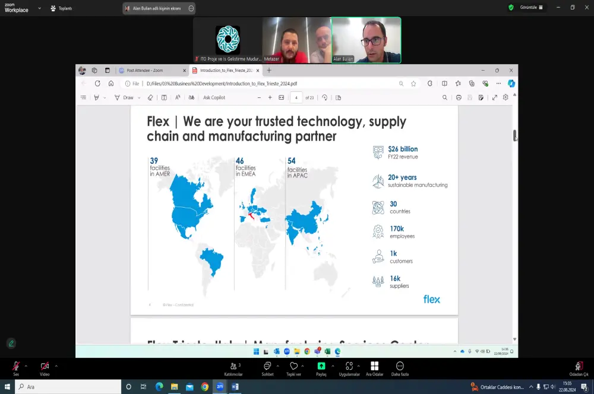Open the Toplantı meeting info menu
Viewport: 594px width, 394px height.
coord(61,8)
